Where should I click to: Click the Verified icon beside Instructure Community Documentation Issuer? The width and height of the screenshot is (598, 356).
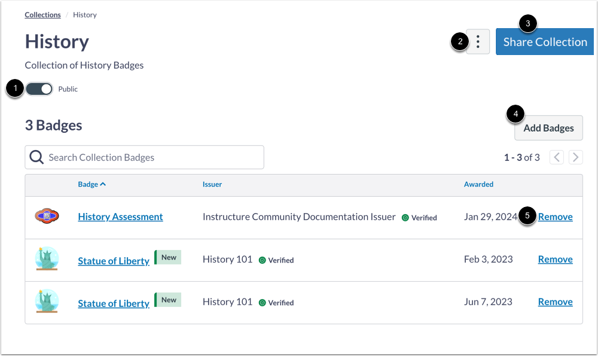click(405, 217)
